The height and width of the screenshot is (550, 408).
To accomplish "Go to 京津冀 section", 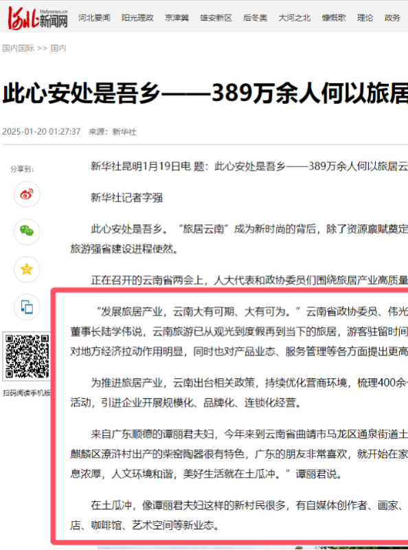I will [x=177, y=18].
